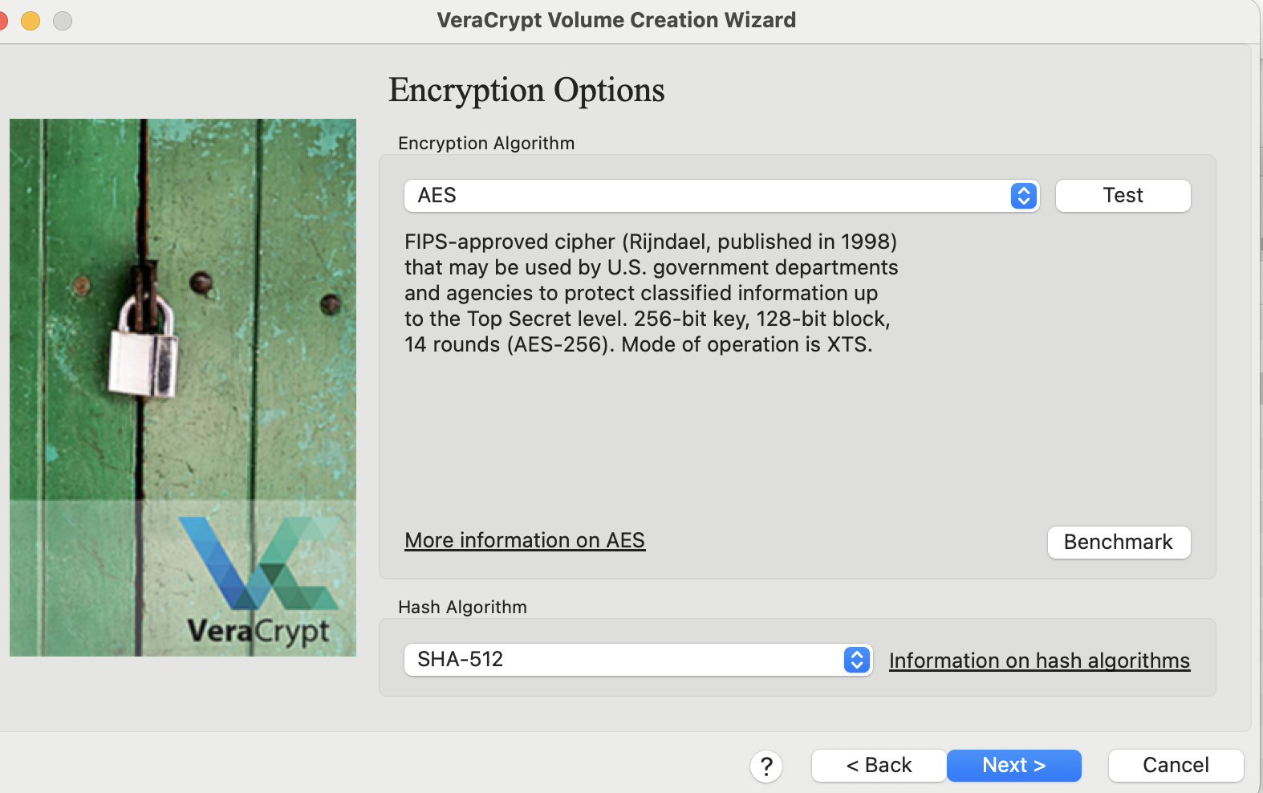
Task: Click the Encryption Options heading
Action: point(526,91)
